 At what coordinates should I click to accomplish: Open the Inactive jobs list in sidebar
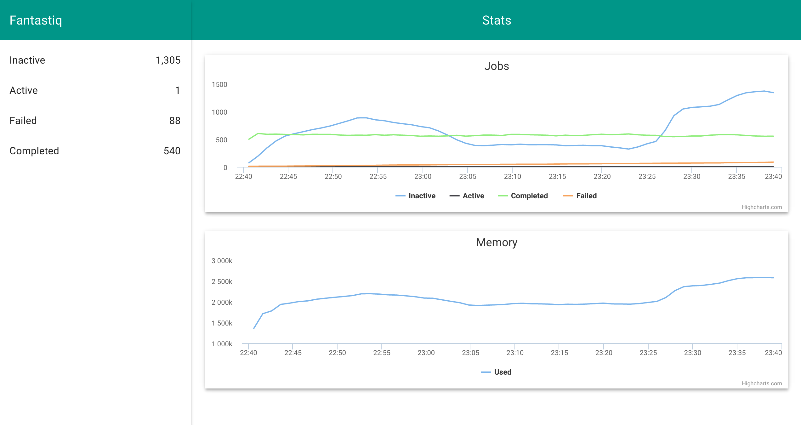[x=27, y=60]
